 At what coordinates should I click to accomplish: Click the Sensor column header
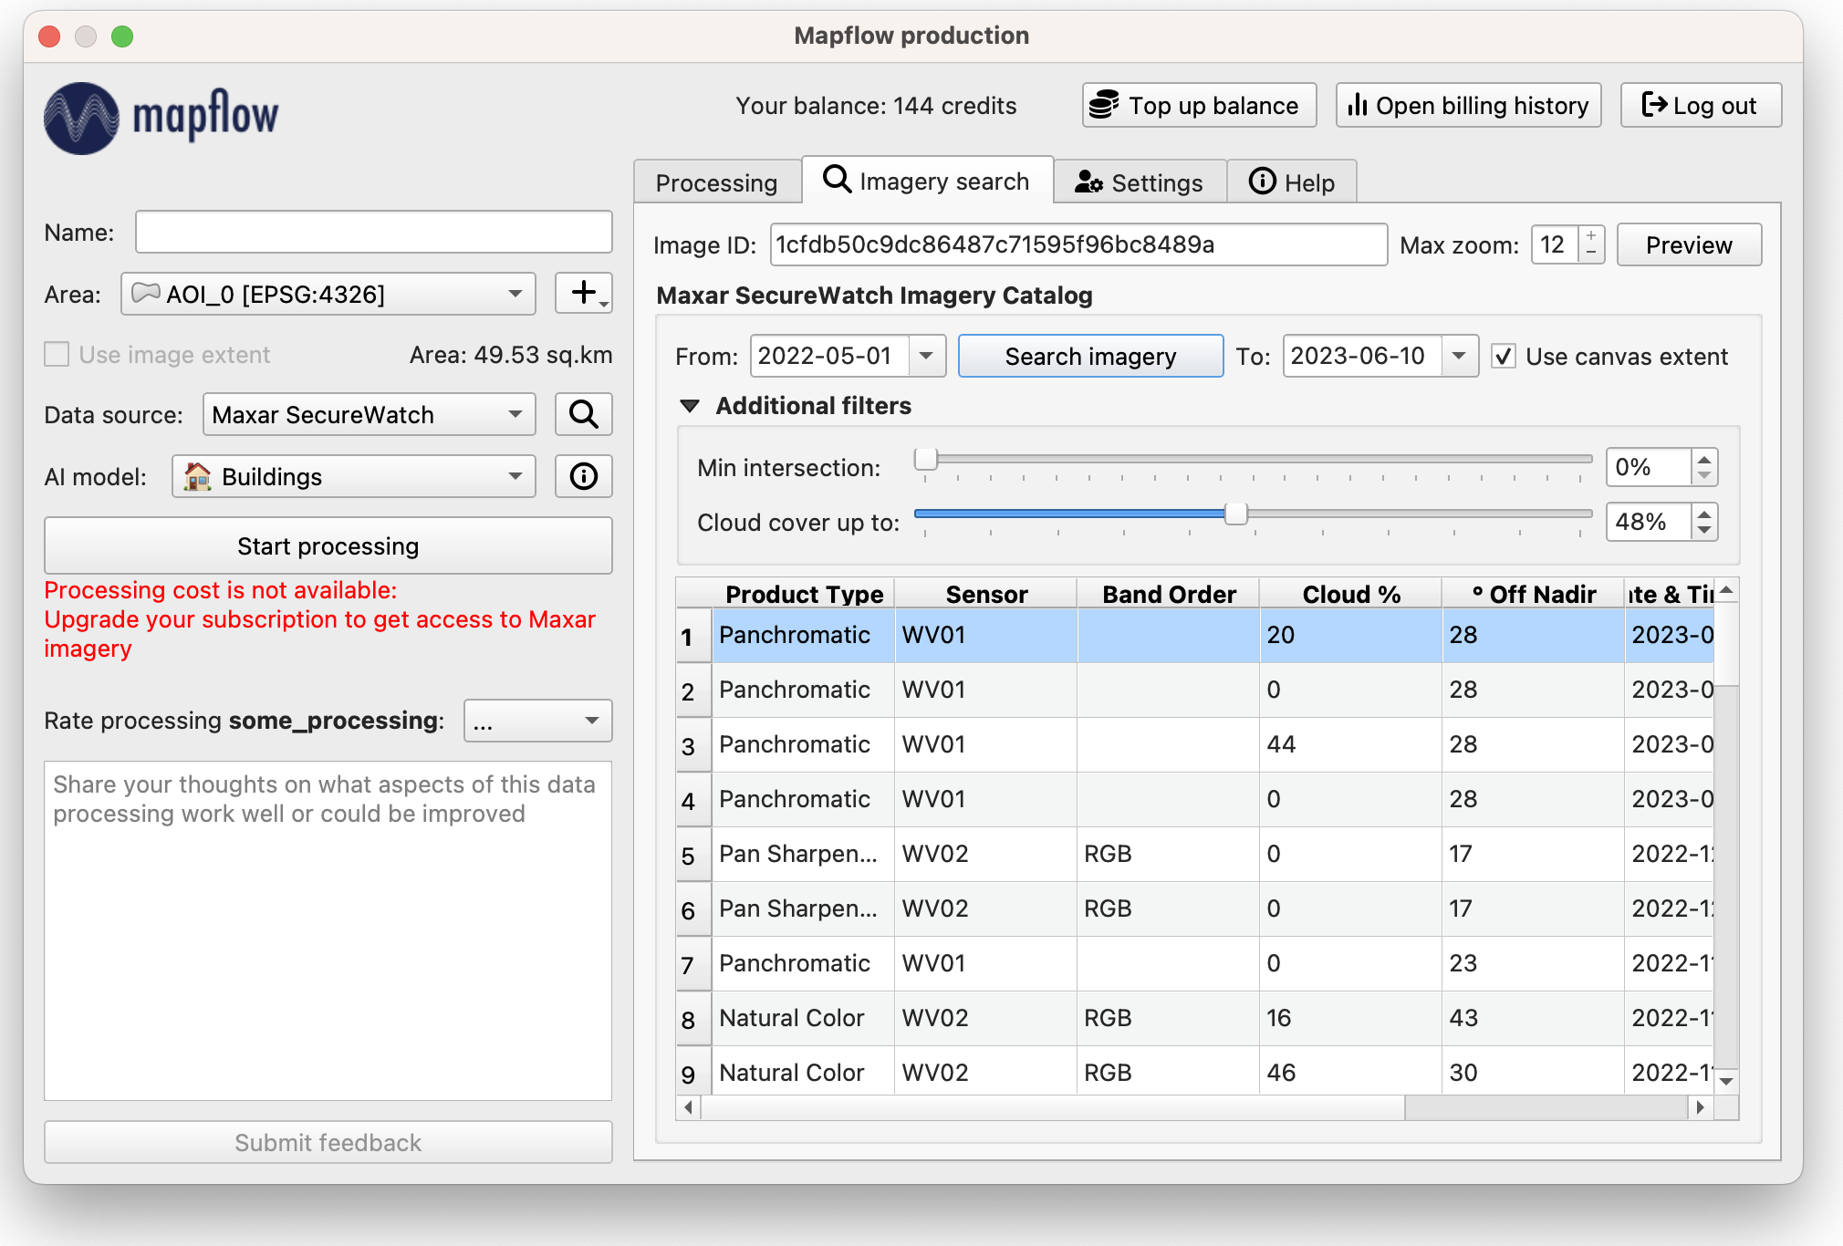point(986,594)
